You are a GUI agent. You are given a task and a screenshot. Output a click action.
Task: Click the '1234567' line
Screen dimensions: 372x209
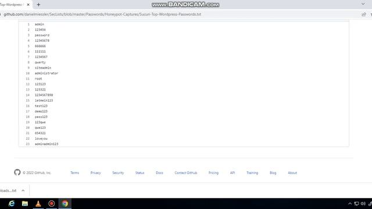[41, 57]
